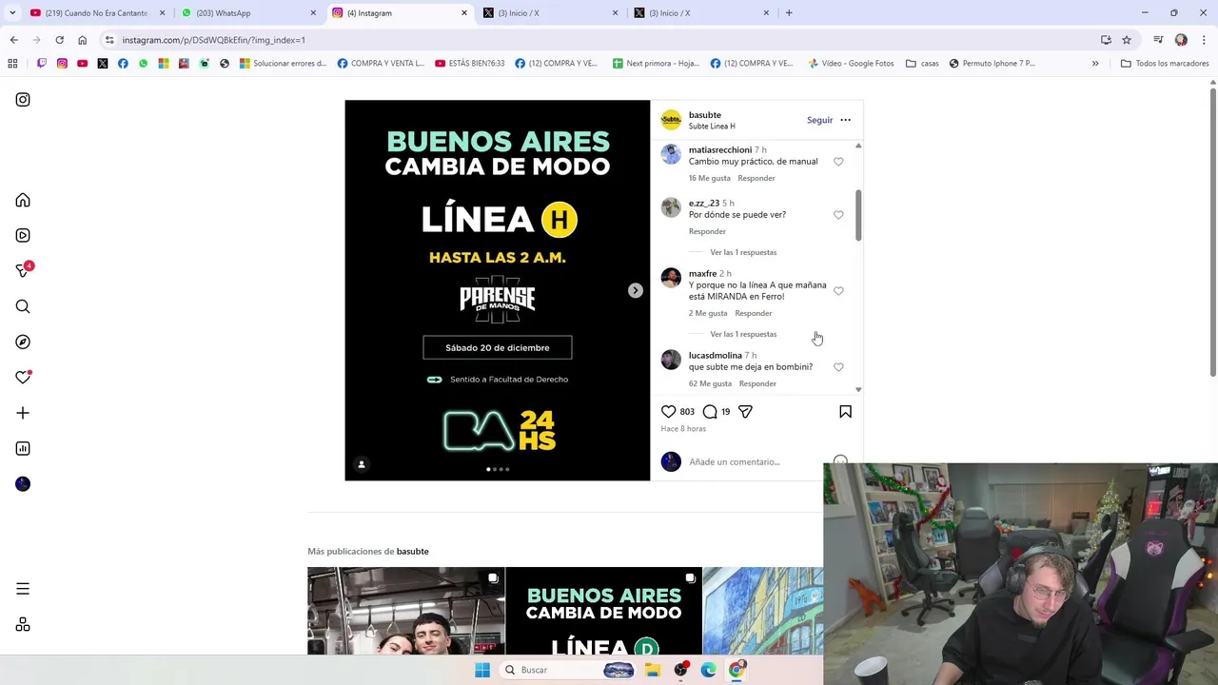Reply to matiasrecchioni's comment
This screenshot has width=1218, height=685.
756,178
